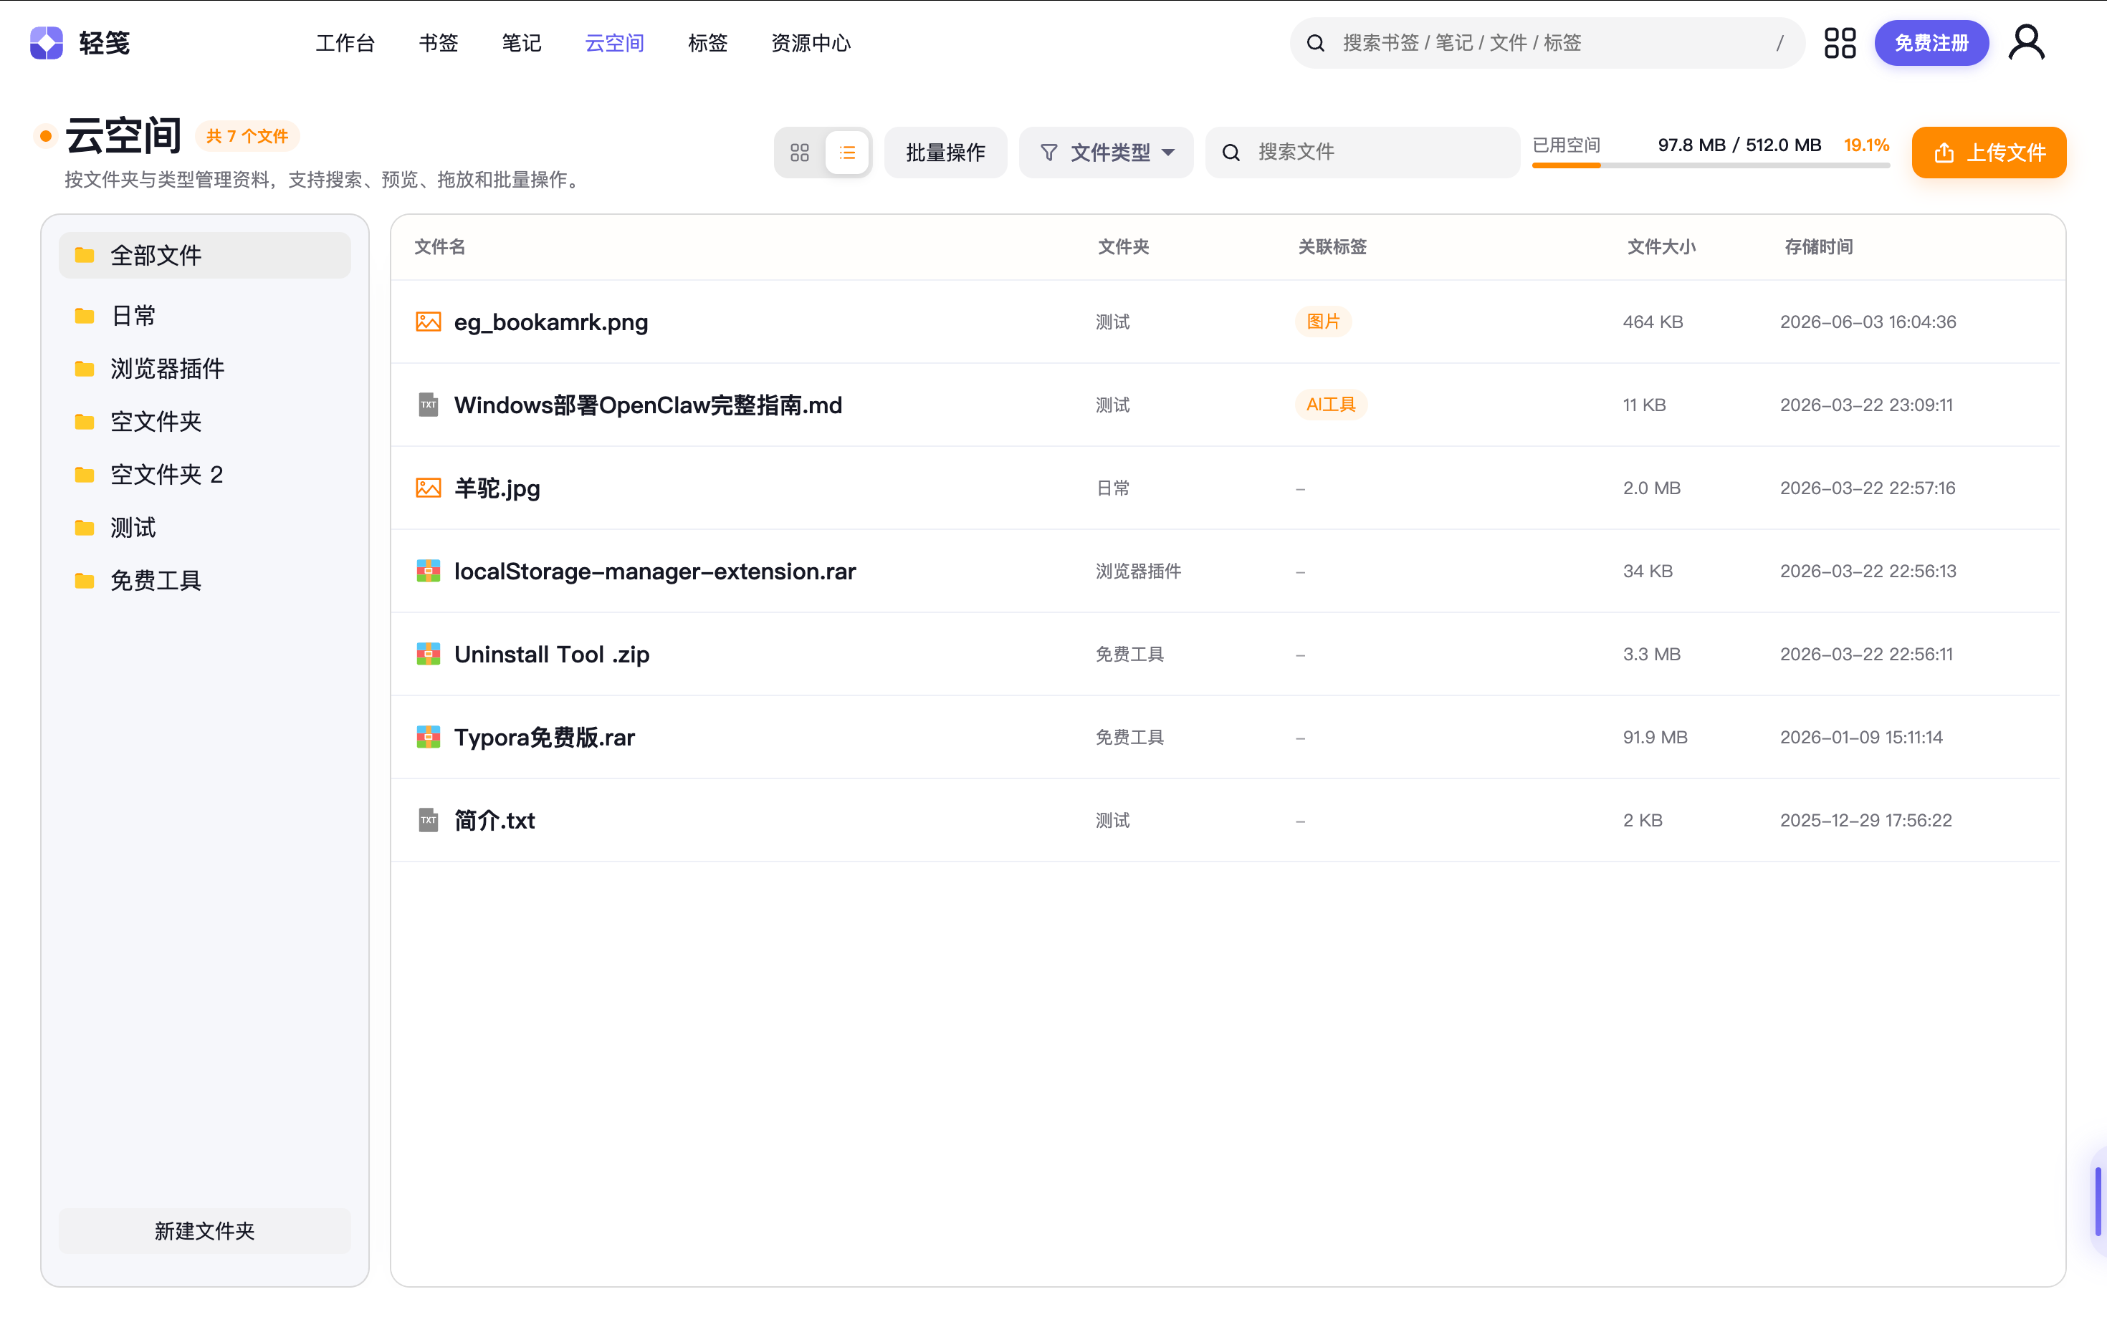
Task: Open the 标签 navigation tab
Action: 708,43
